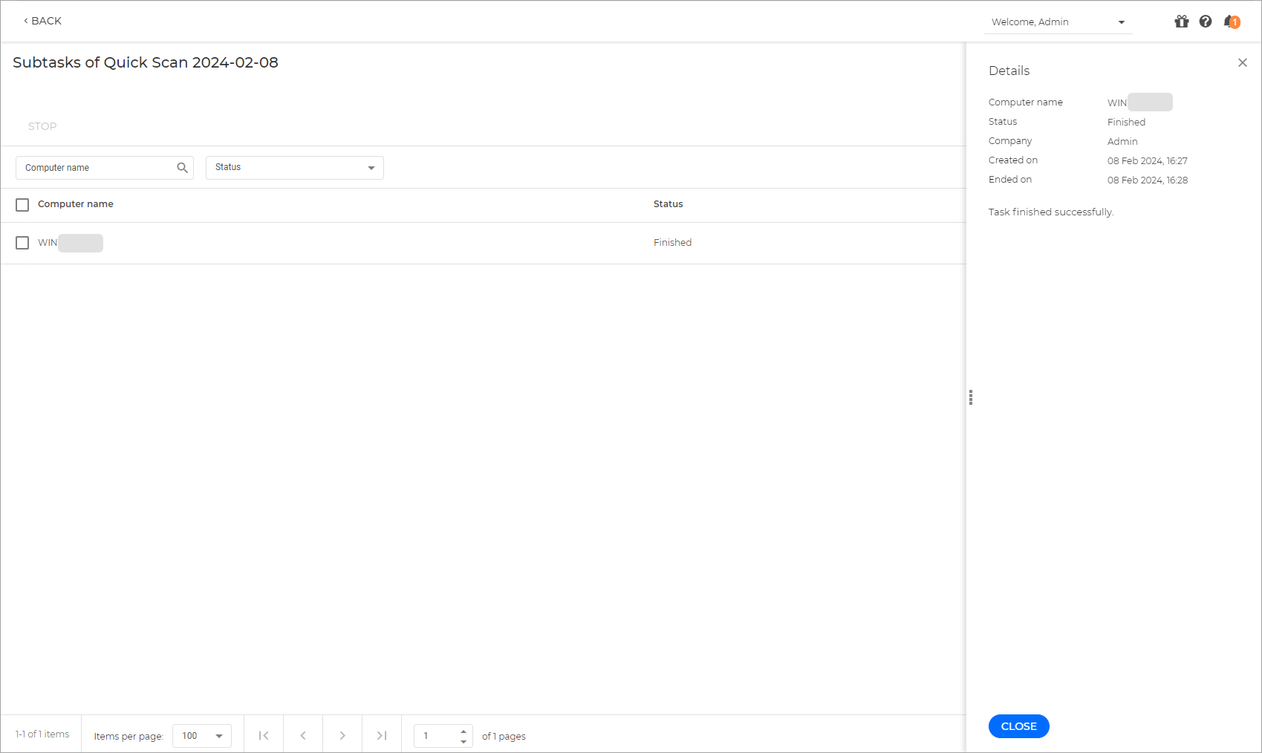This screenshot has width=1262, height=753.
Task: Open the help question mark icon
Action: (x=1205, y=22)
